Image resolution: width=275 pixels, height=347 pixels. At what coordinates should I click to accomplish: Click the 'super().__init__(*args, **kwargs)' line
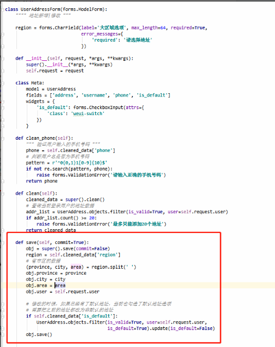point(69,65)
